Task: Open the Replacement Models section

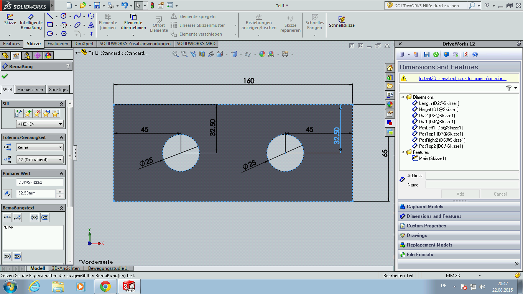Action: point(459,245)
